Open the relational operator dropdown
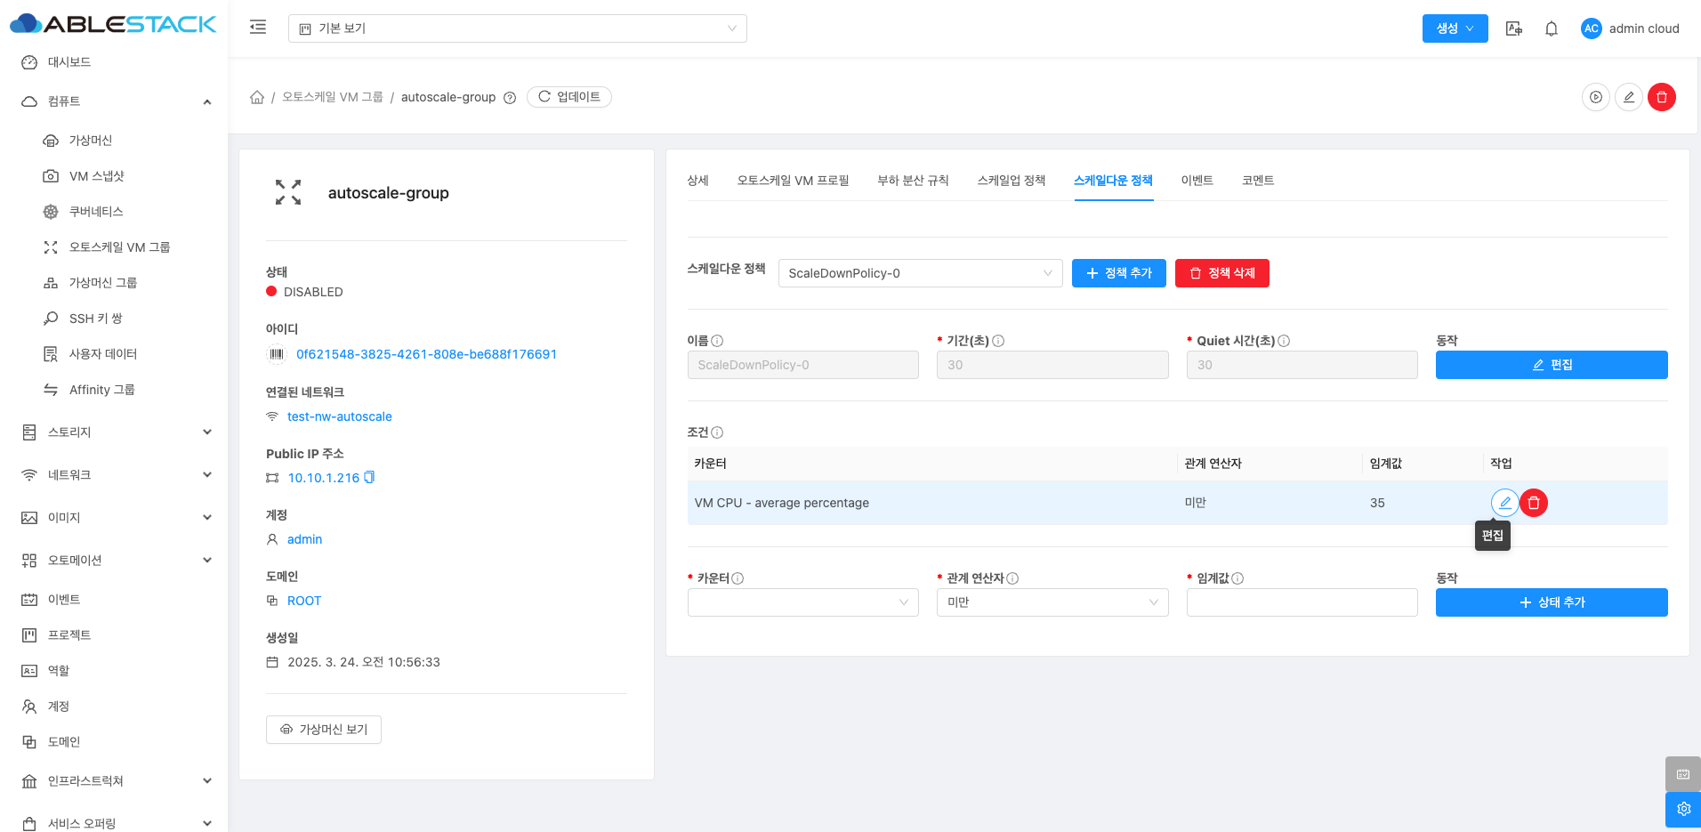The height and width of the screenshot is (832, 1701). [x=1052, y=602]
